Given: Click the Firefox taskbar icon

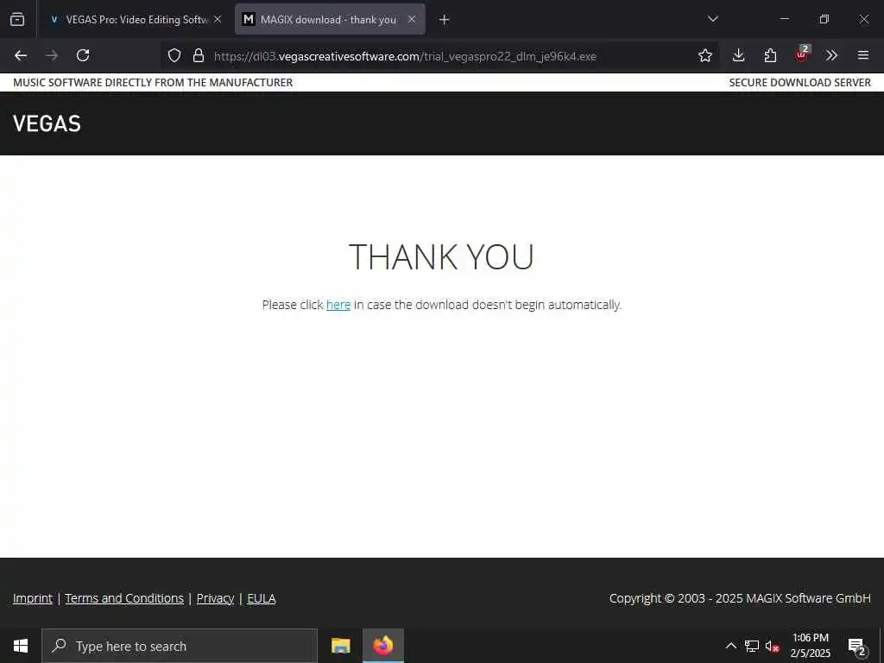Looking at the screenshot, I should point(383,646).
